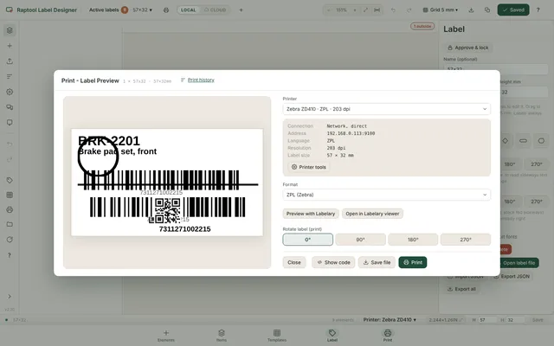
Task: Open the list lines icon in left sidebar
Action: pyautogui.click(x=10, y=77)
